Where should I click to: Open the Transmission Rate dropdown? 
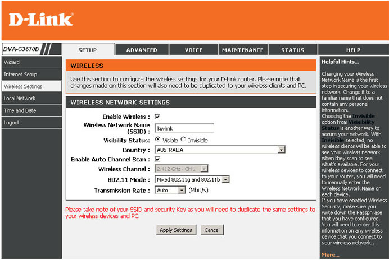(x=170, y=190)
